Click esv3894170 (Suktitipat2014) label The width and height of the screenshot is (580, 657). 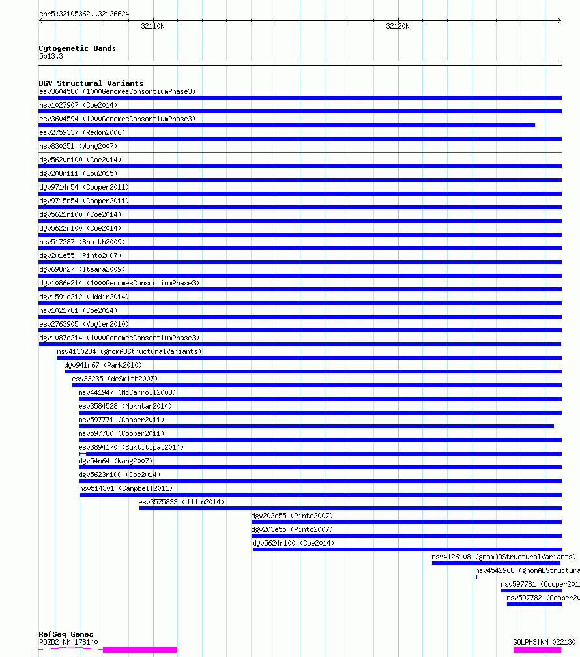point(131,448)
